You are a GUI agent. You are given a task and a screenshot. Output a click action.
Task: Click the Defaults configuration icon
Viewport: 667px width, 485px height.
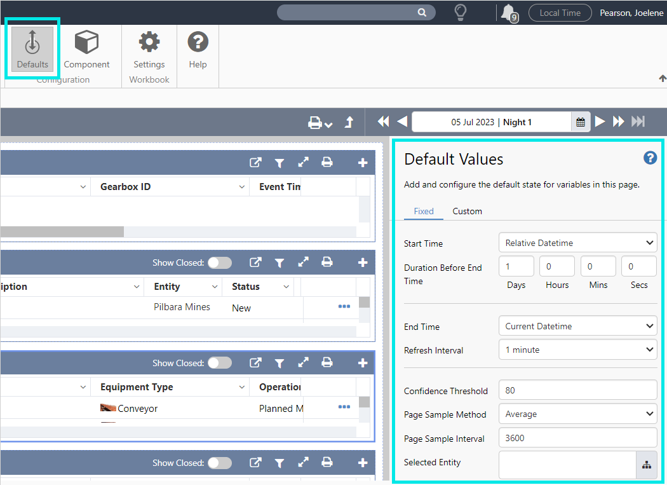tap(32, 50)
